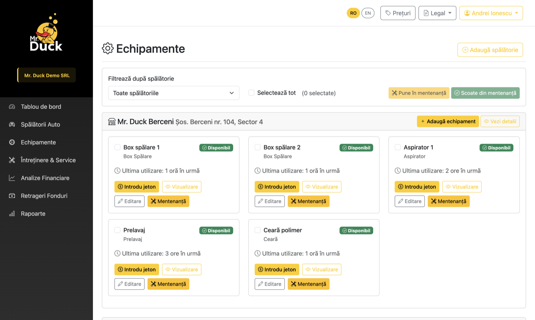Click the Întreținere & Service tools icon

[x=12, y=160]
